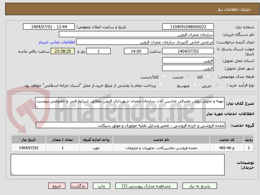Screen dimensions: 260x195
Task: Click the شماره نیاز number field
Action: (188, 27)
